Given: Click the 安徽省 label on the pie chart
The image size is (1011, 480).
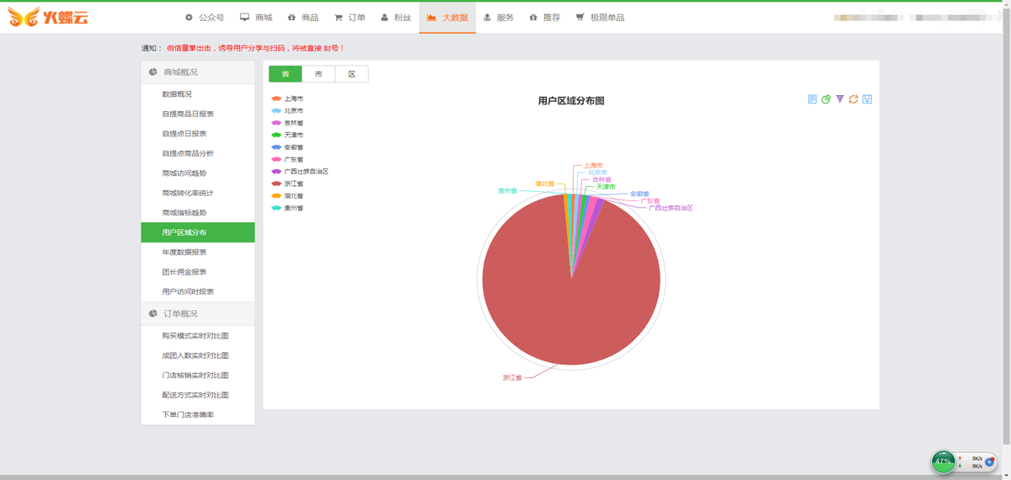Looking at the screenshot, I should [639, 194].
